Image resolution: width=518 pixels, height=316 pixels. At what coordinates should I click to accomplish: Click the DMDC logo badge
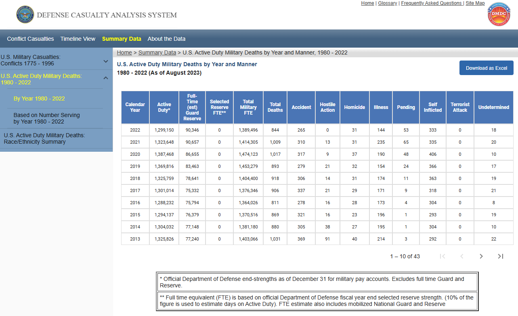coord(499,14)
